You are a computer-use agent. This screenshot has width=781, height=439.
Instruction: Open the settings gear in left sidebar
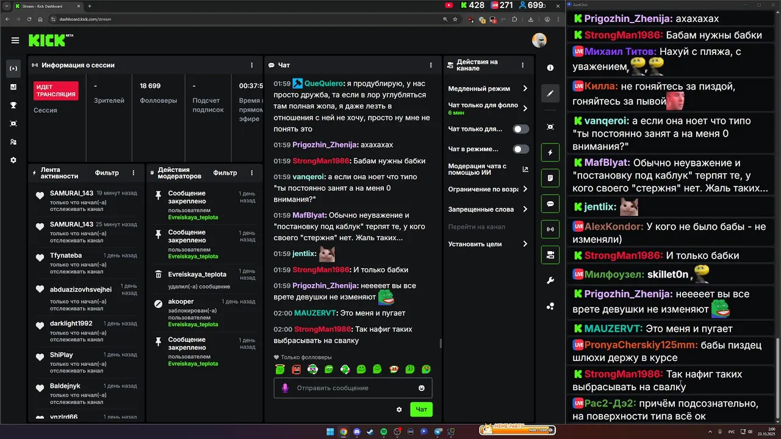(13, 160)
